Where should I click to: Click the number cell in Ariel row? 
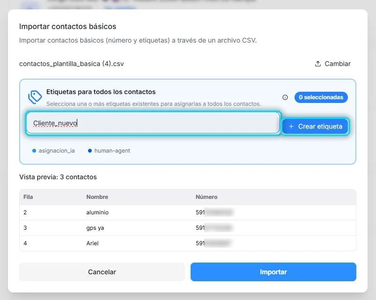point(214,243)
